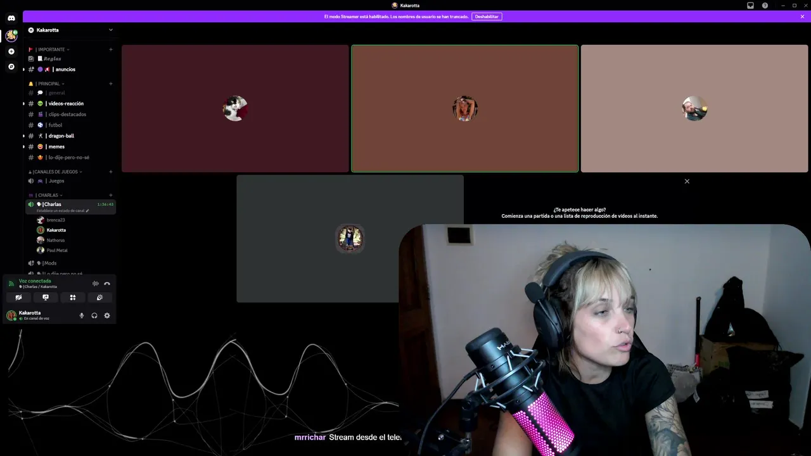Open the memes channel
Viewport: 811px width, 456px height.
(70, 147)
